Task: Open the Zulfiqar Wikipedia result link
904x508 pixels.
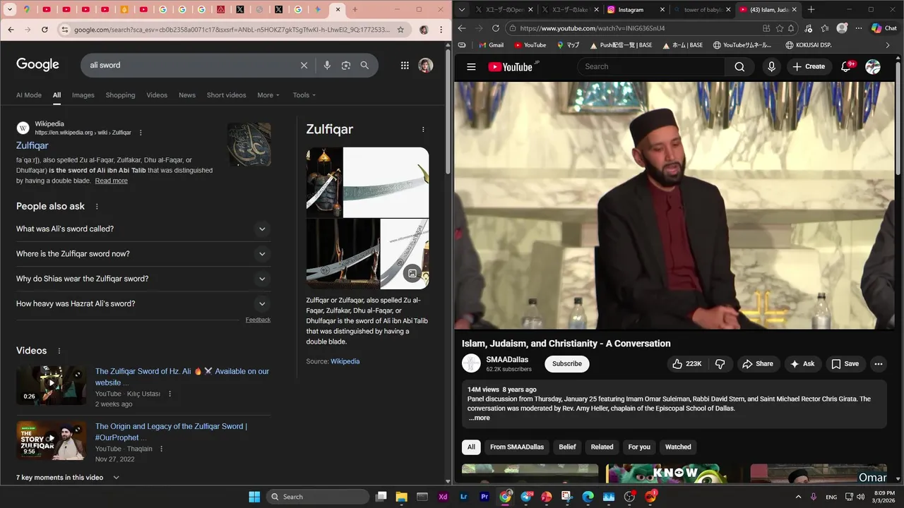Action: [32, 145]
